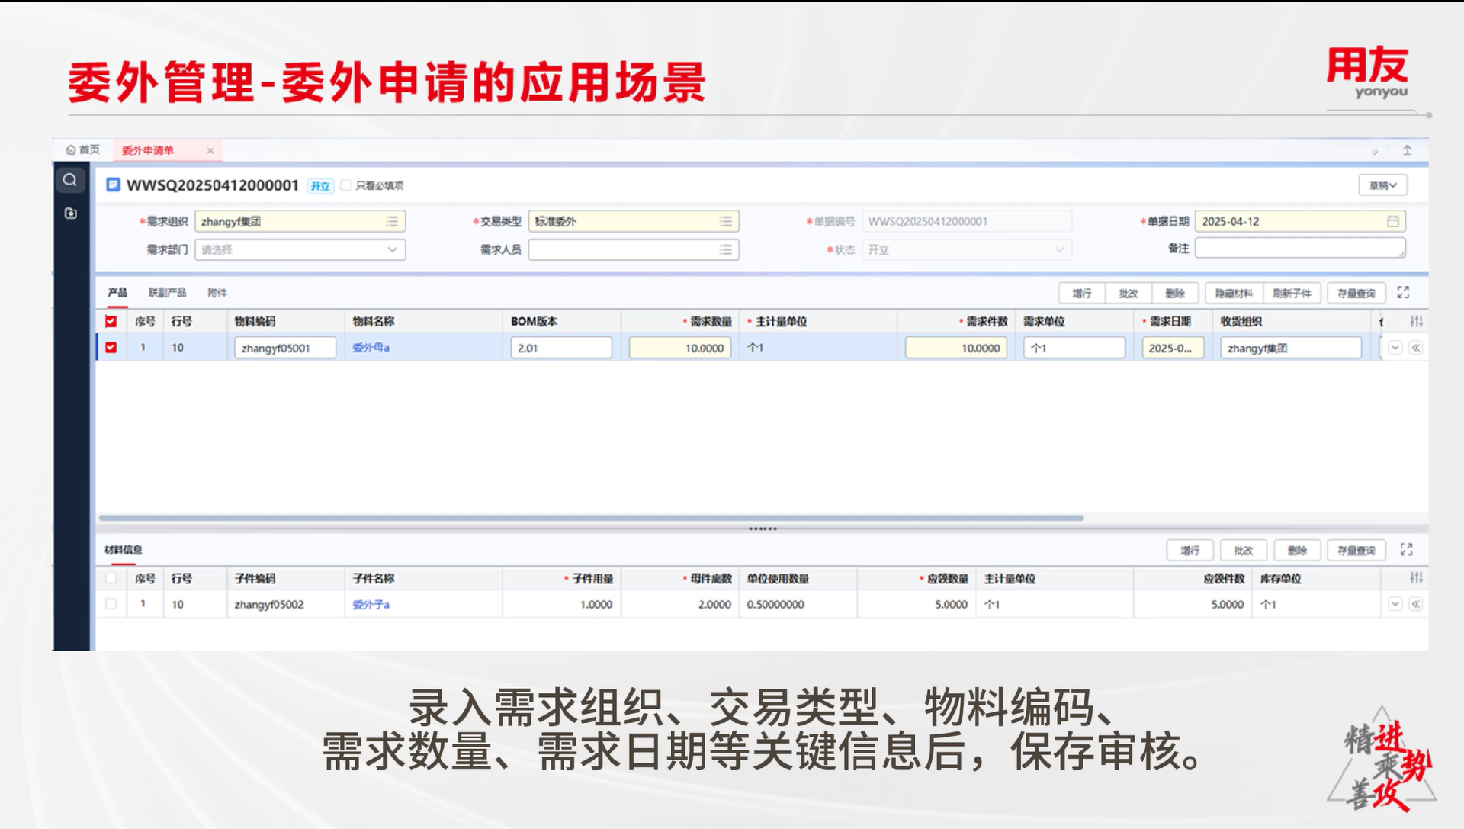Click 单据日期 field showing 2025-04-12

click(x=1300, y=221)
